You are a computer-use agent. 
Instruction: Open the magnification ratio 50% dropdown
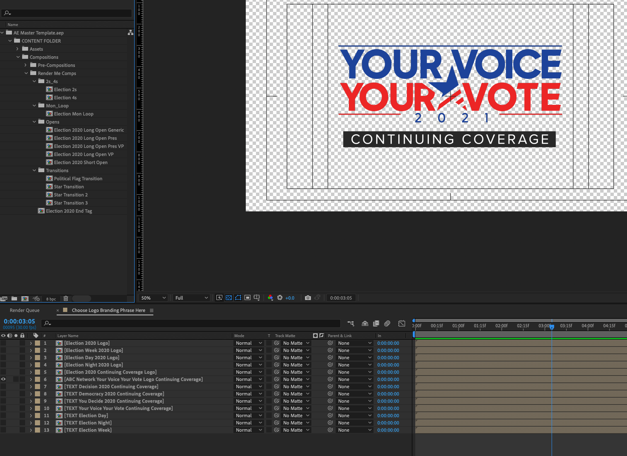[x=153, y=298]
